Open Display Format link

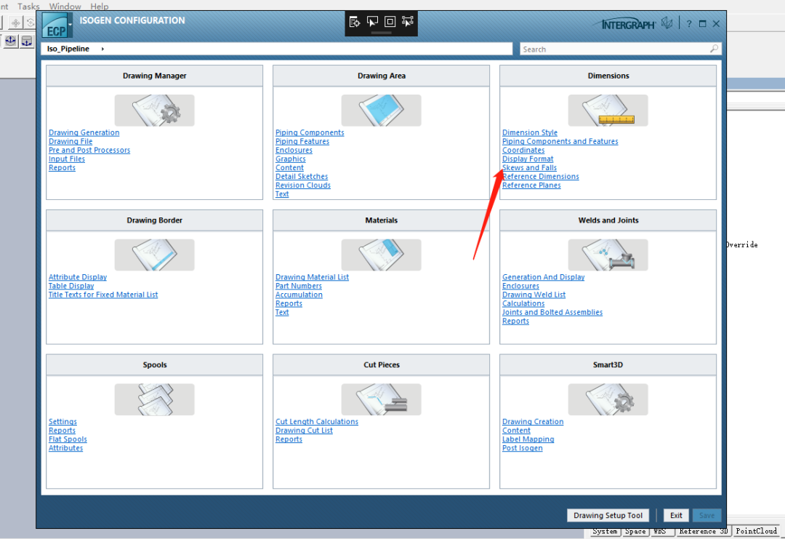coord(528,159)
